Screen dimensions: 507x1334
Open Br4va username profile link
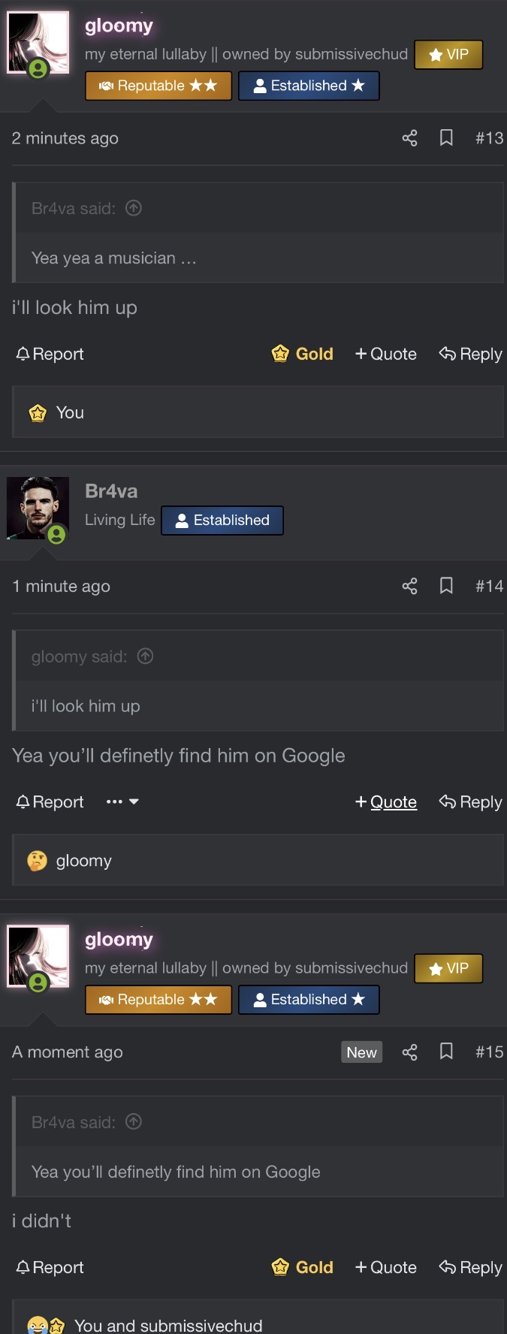pos(111,491)
